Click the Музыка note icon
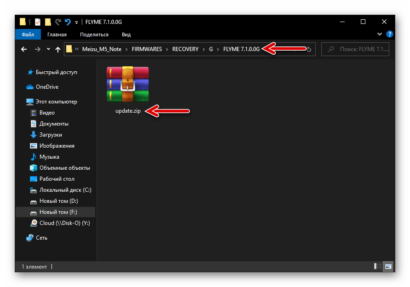The height and width of the screenshot is (287, 410). pos(34,157)
